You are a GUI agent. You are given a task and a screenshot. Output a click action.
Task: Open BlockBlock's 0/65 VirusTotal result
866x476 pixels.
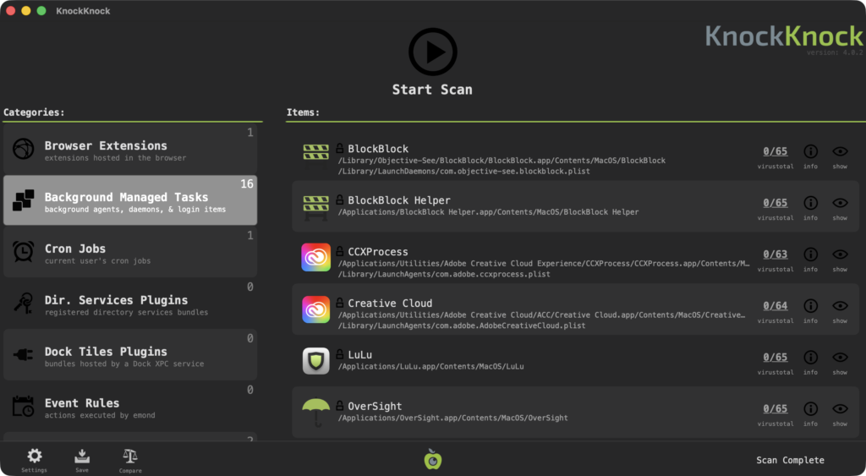pyautogui.click(x=776, y=151)
